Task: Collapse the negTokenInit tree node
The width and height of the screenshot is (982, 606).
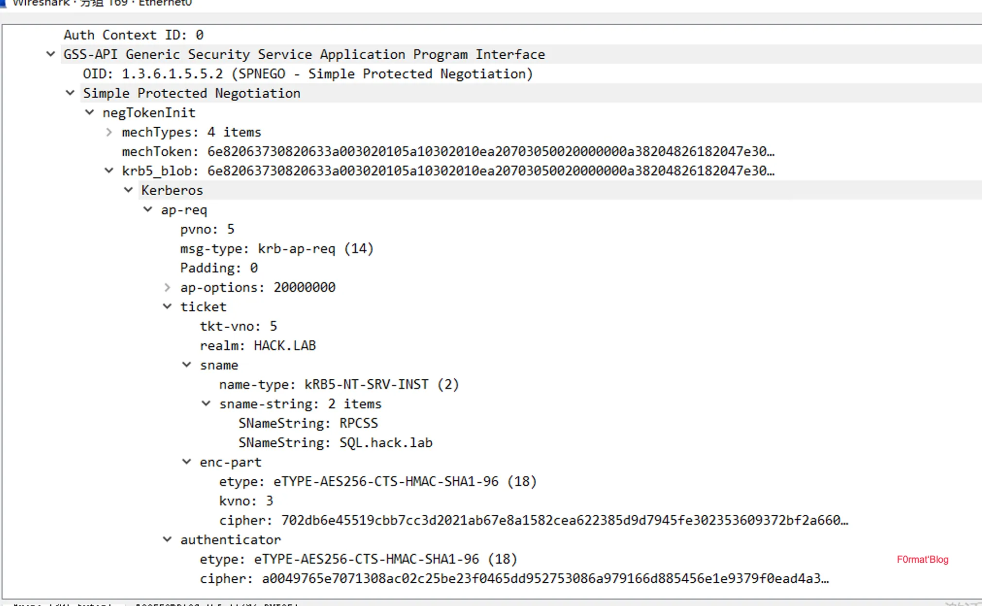Action: pyautogui.click(x=89, y=113)
